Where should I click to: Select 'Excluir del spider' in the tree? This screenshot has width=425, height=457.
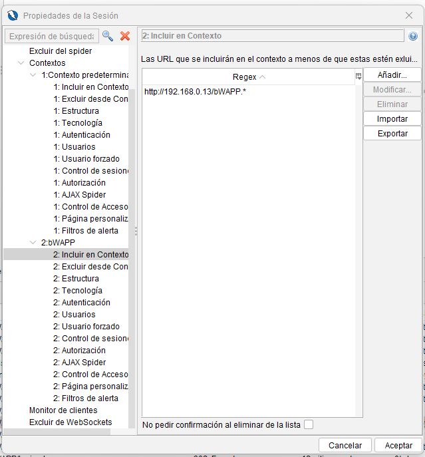pyautogui.click(x=61, y=51)
